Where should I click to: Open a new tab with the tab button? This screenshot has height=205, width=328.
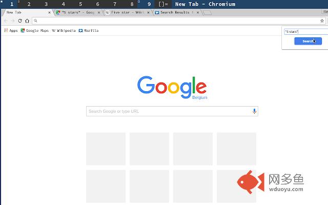(x=207, y=13)
